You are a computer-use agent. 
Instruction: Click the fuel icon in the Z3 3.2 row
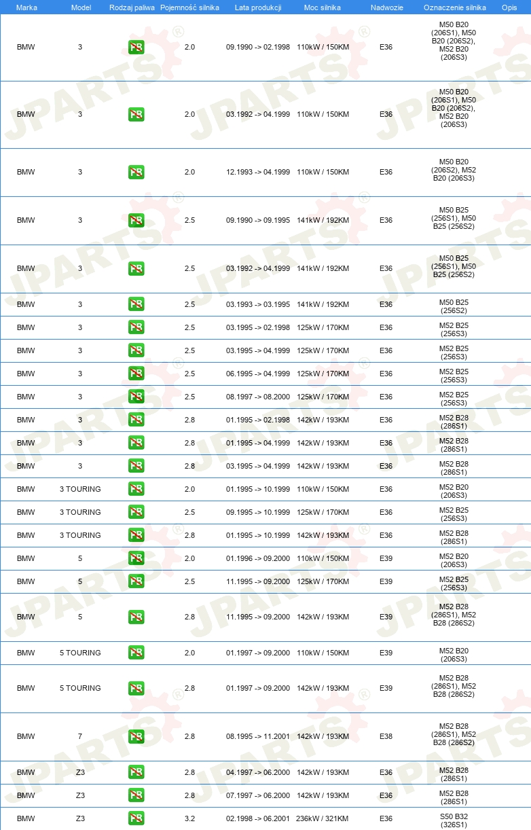click(136, 818)
